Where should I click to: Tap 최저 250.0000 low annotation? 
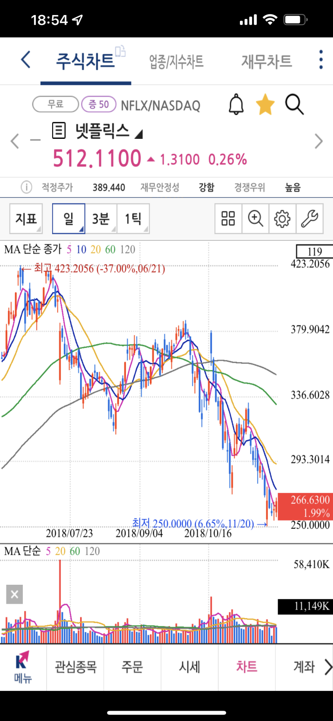pyautogui.click(x=200, y=524)
